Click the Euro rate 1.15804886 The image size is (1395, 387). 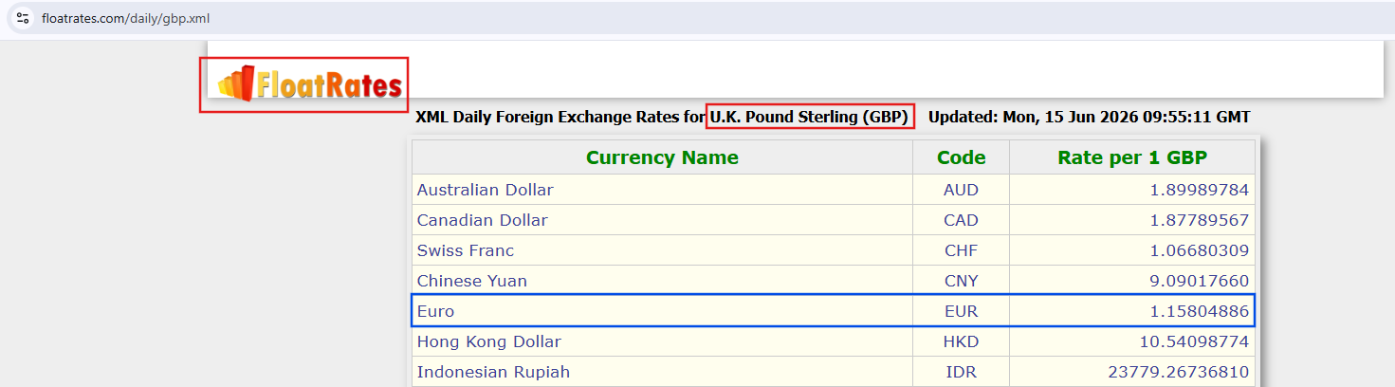point(1200,311)
